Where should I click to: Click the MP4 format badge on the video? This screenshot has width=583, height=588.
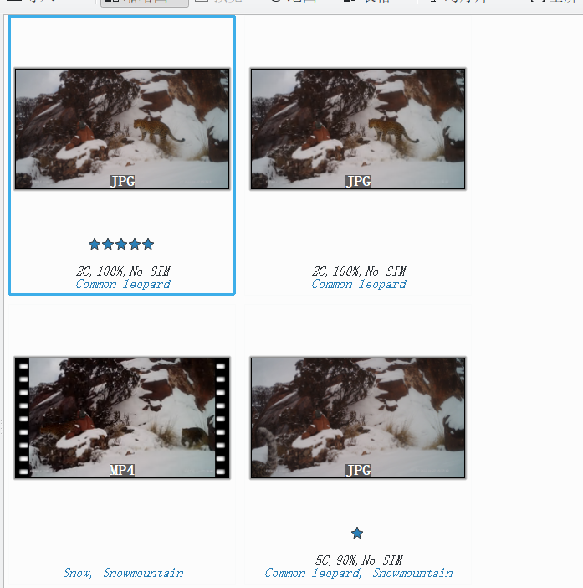tap(122, 471)
